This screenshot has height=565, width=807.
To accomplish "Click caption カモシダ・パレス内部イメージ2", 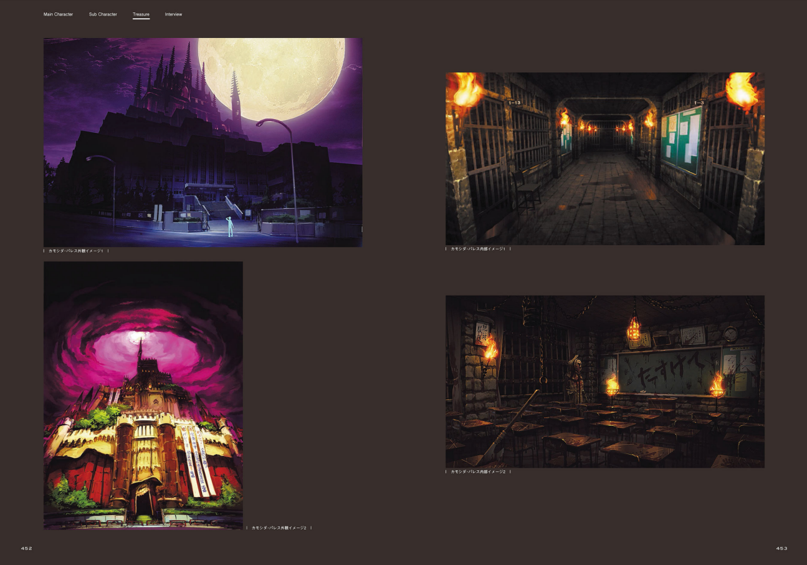I will [x=478, y=472].
